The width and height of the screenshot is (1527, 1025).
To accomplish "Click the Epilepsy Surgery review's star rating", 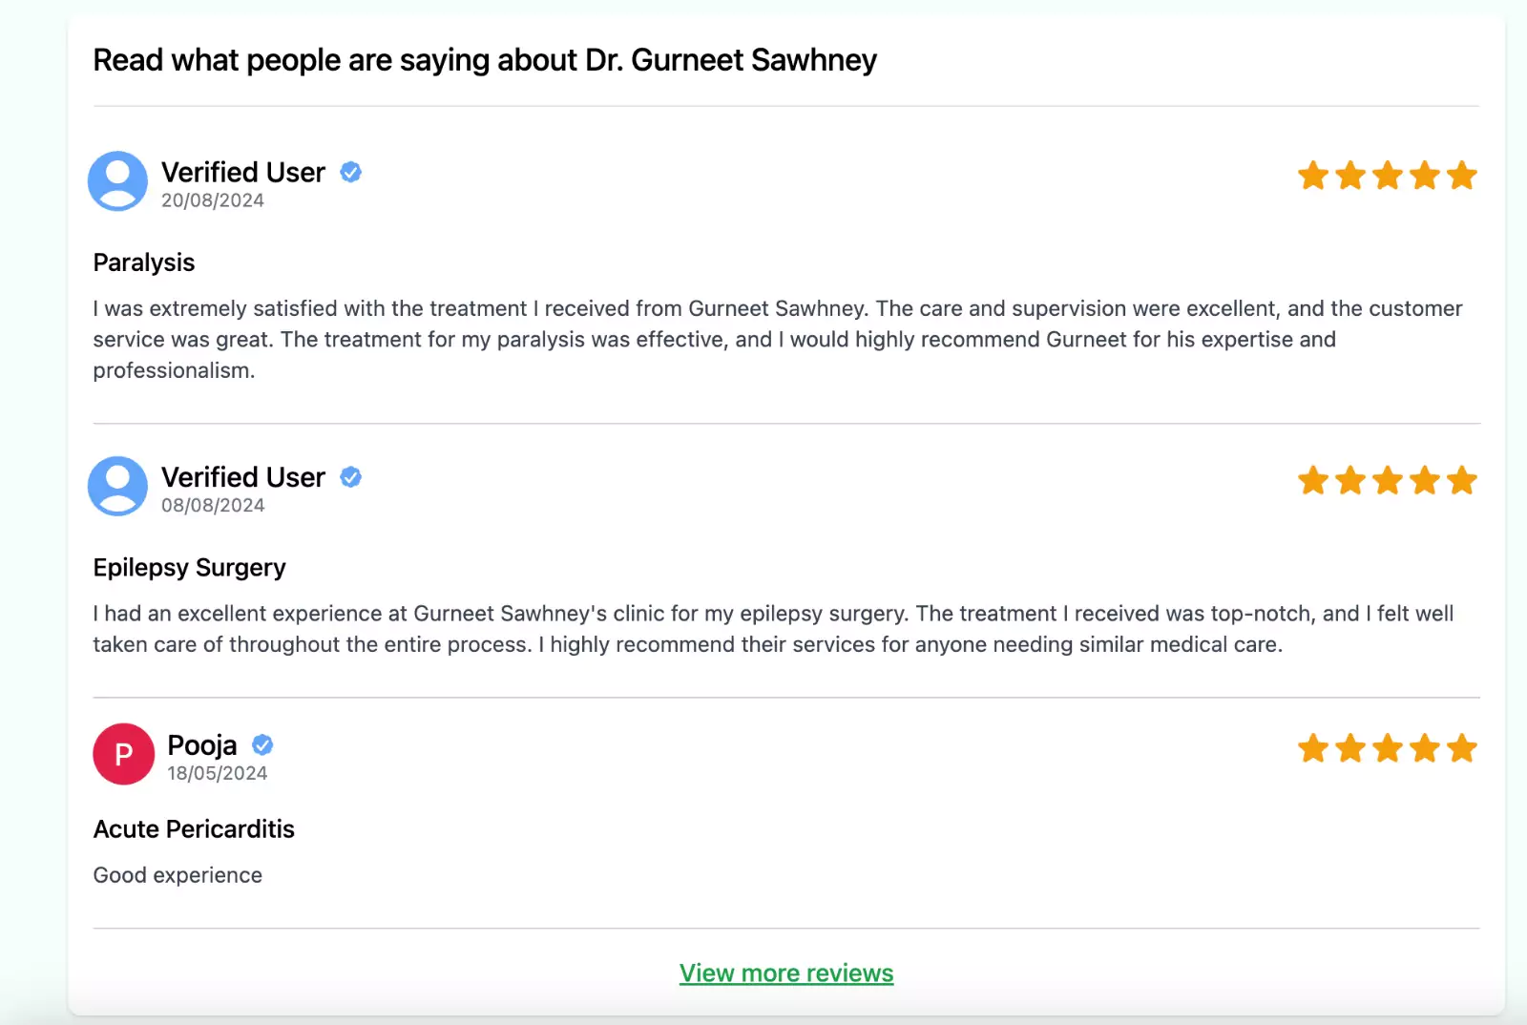I will click(1387, 480).
